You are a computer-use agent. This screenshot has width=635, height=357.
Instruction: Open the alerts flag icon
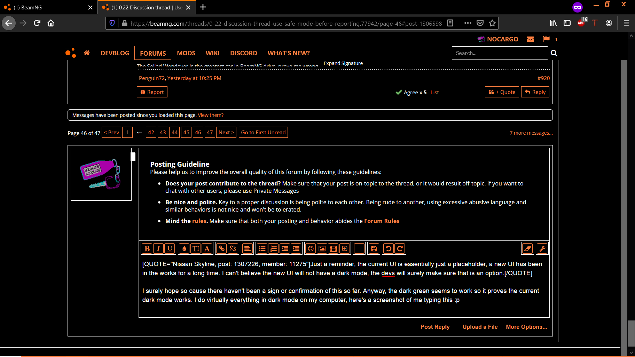tap(546, 39)
